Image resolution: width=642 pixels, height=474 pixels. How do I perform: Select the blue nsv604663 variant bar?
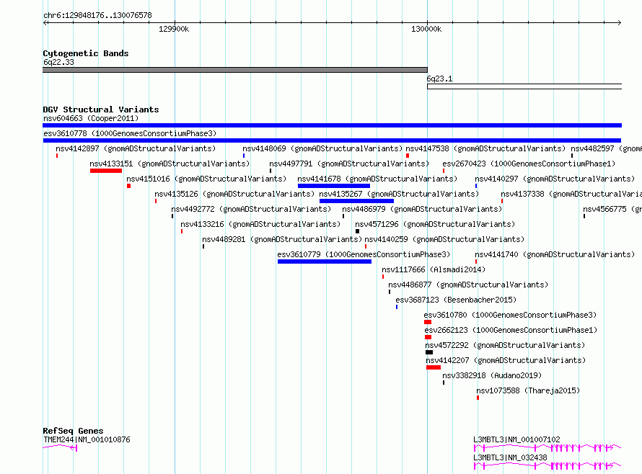(x=332, y=125)
